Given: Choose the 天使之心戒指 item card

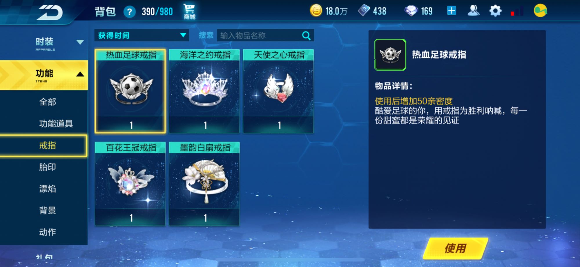Looking at the screenshot, I should (x=278, y=91).
